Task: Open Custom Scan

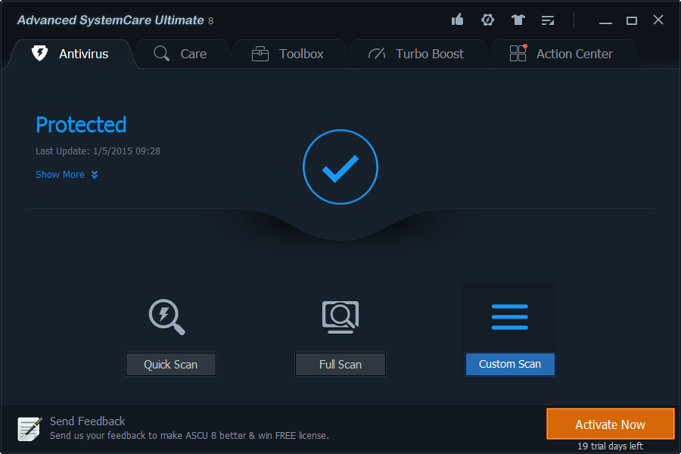Action: click(510, 364)
